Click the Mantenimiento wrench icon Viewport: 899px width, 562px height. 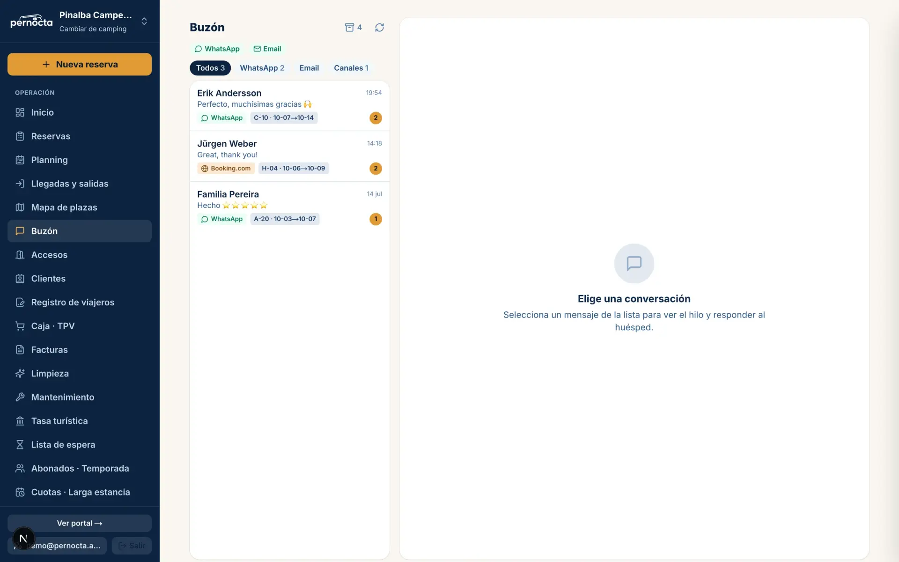coord(20,397)
